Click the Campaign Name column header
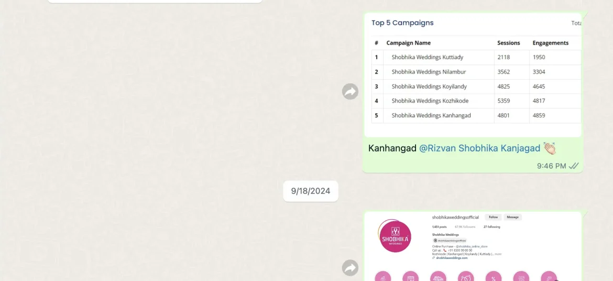The width and height of the screenshot is (613, 281). coord(409,43)
